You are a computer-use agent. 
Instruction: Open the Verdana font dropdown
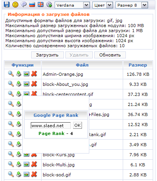point(72,5)
